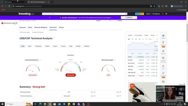Open the tab search dropdown arrow
The width and height of the screenshot is (188, 106).
point(2,2)
